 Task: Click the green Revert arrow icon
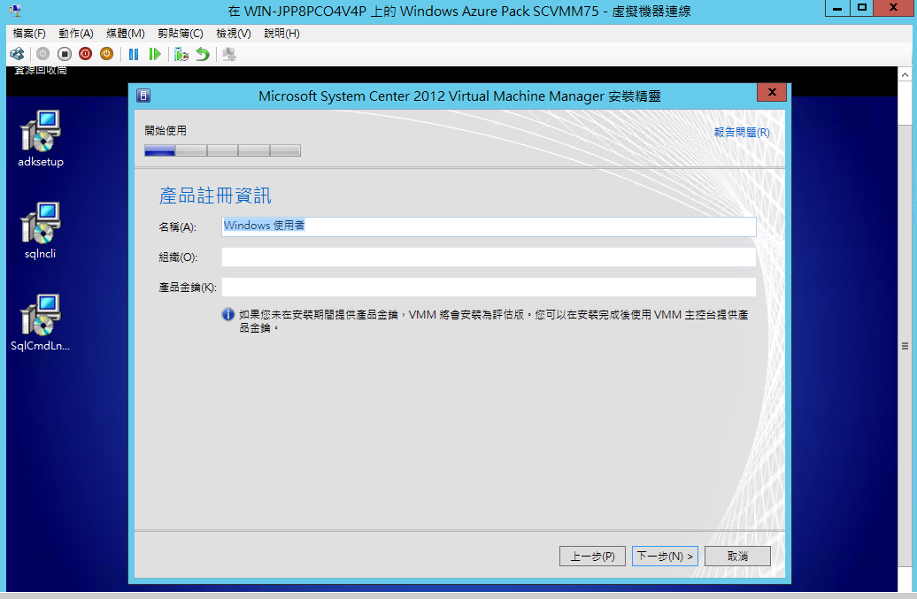[203, 54]
